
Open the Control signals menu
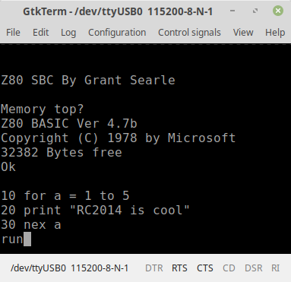click(189, 33)
